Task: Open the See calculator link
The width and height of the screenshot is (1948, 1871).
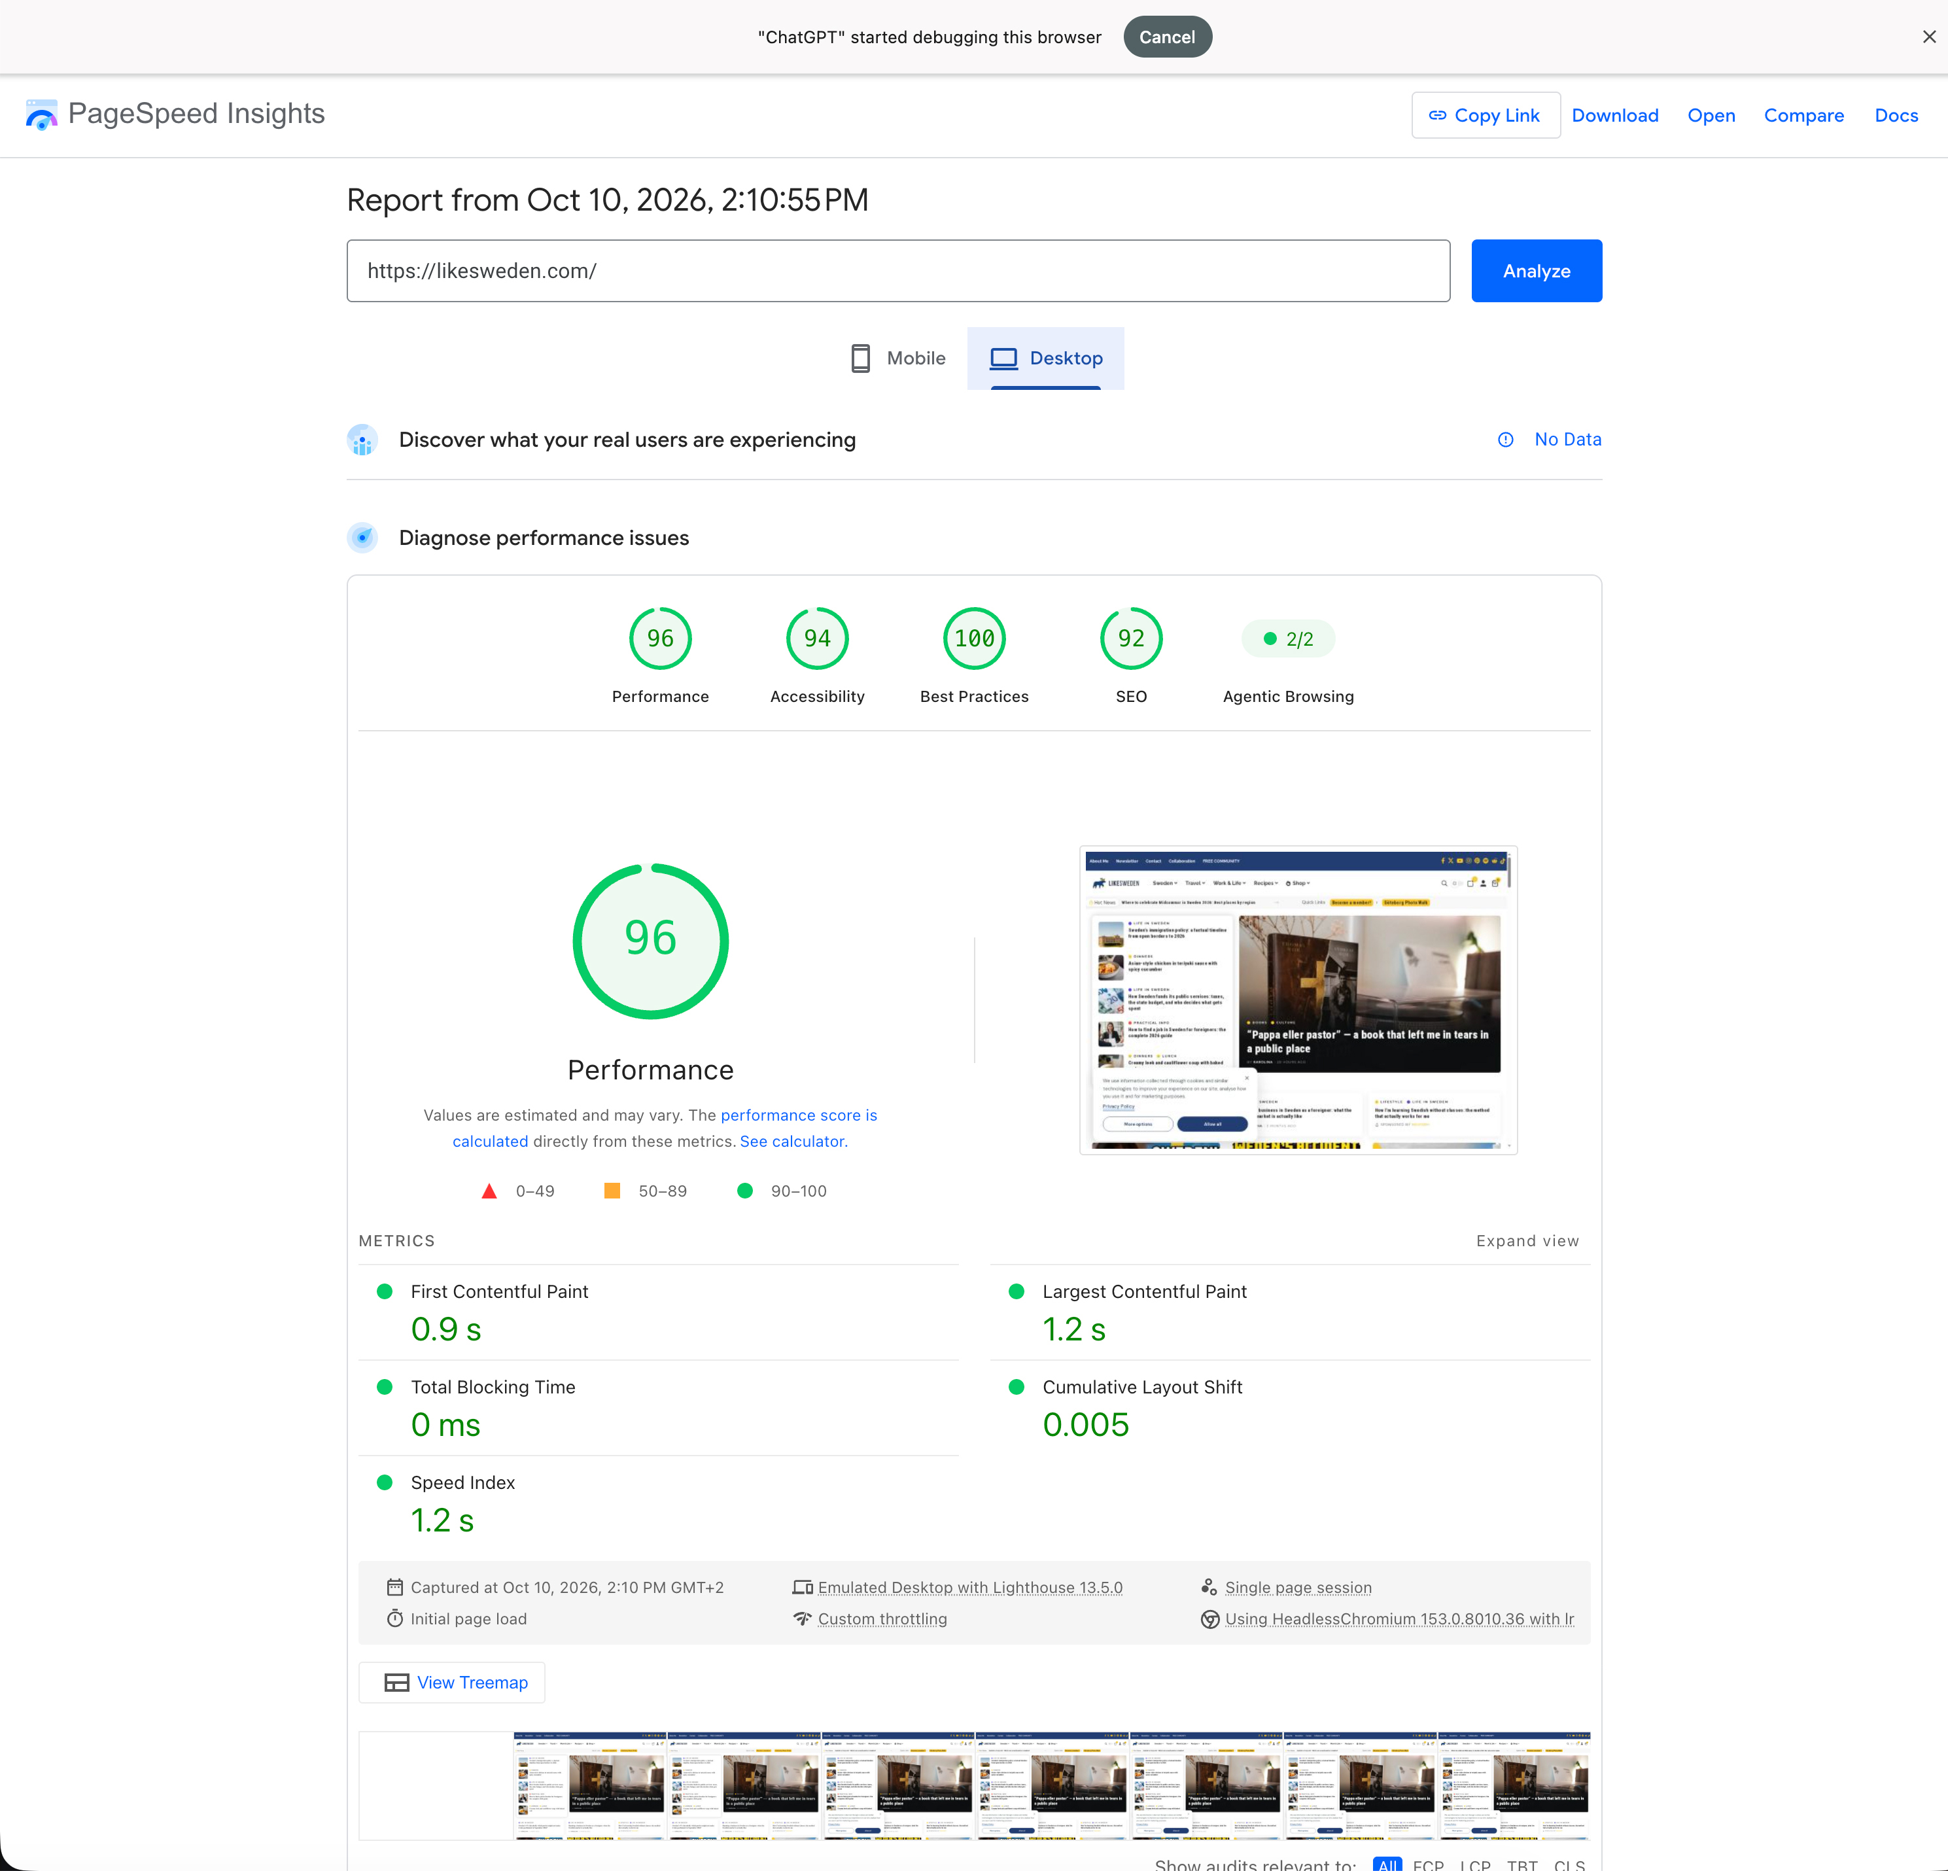Action: (792, 1142)
